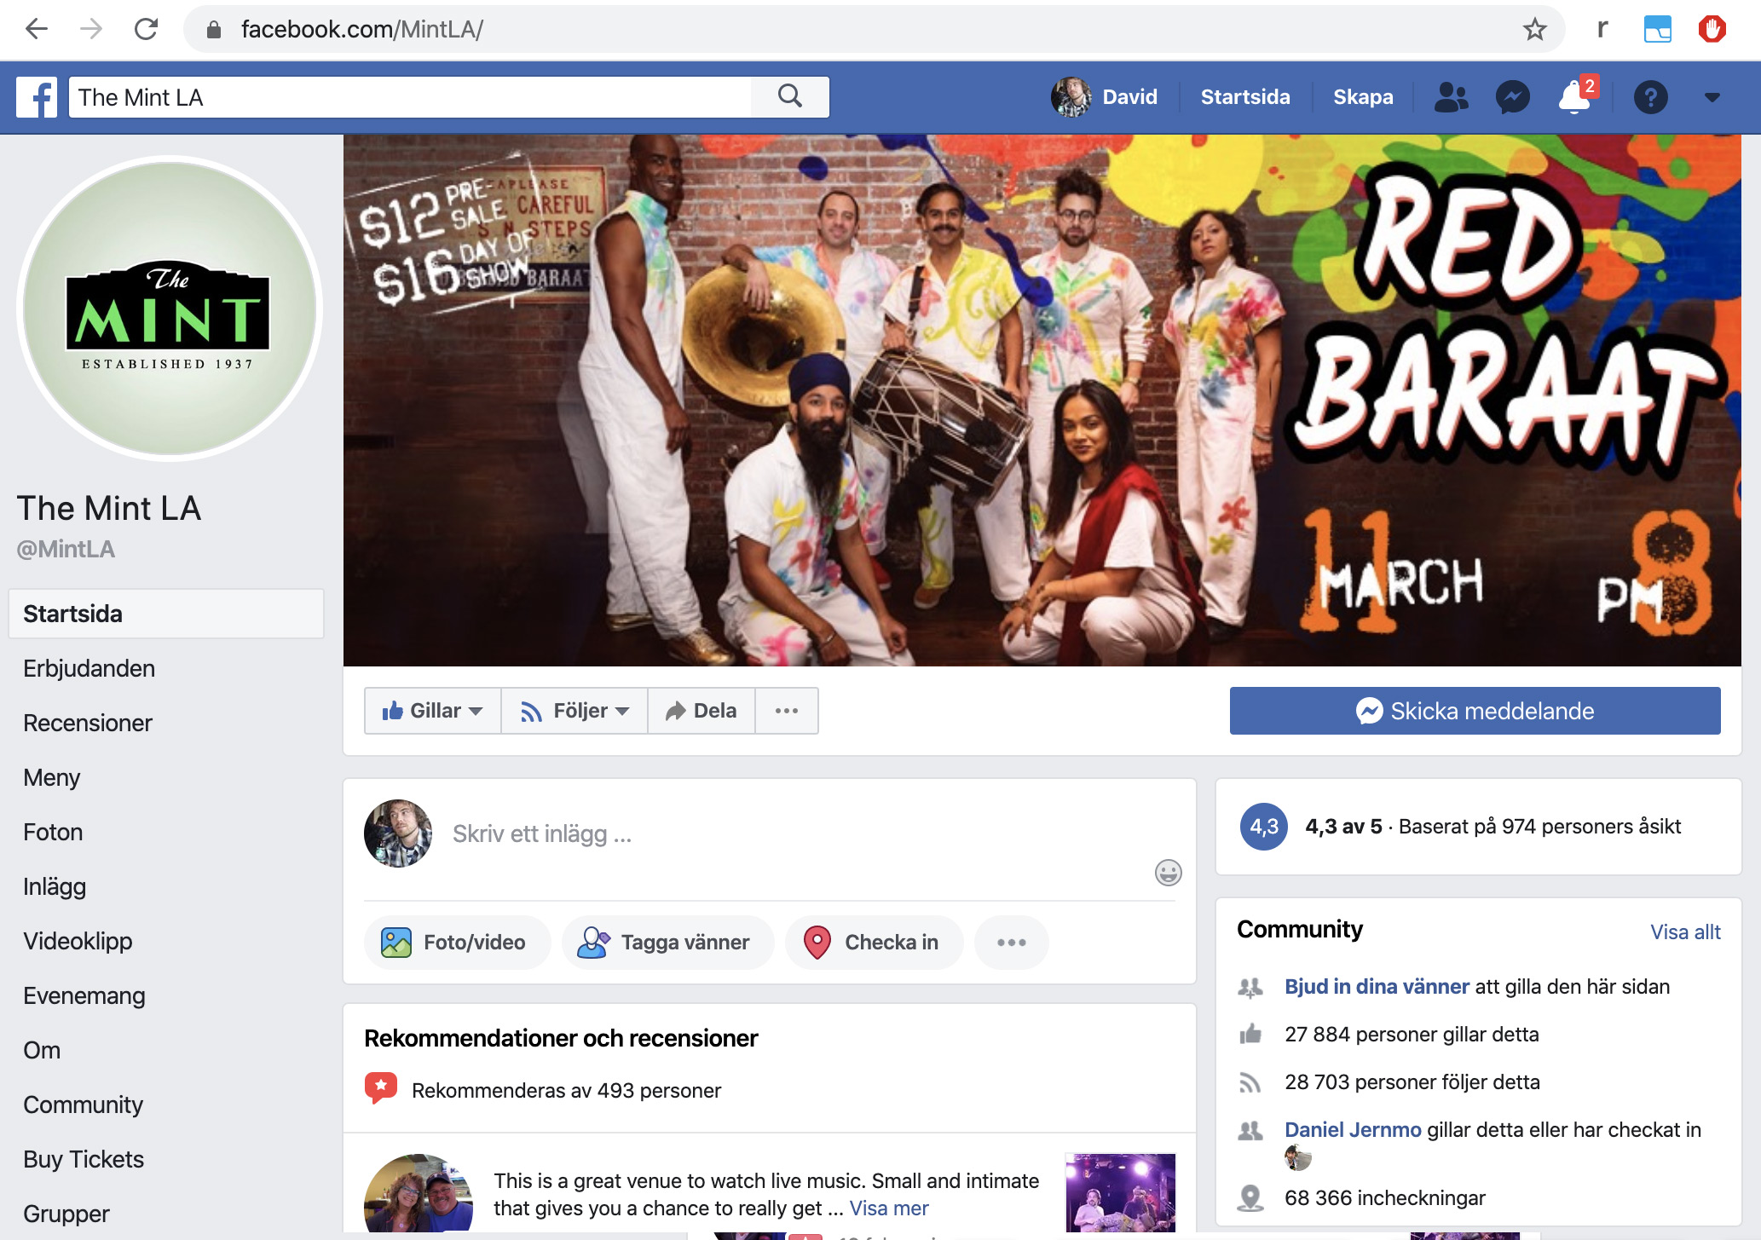Open more post options ellipsis
Screen dimensions: 1761x1240
[x=1012, y=942]
